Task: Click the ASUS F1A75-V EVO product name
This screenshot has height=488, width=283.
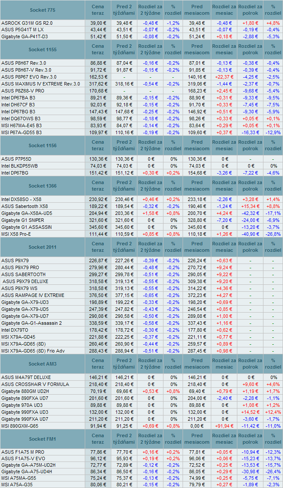Action: pos(23,459)
